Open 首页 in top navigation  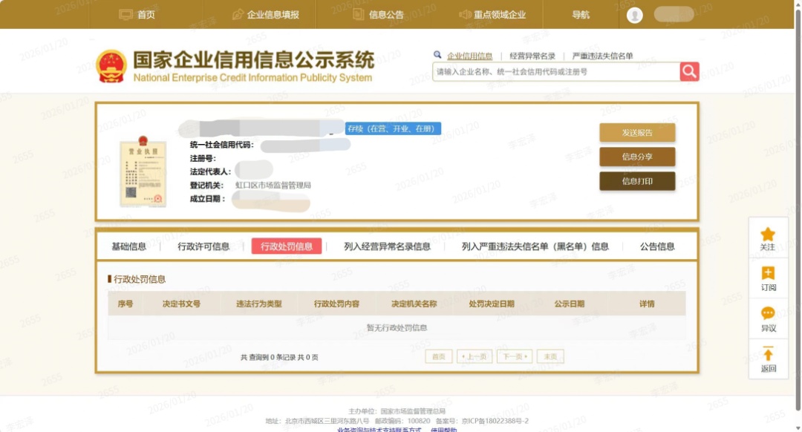[x=137, y=15]
